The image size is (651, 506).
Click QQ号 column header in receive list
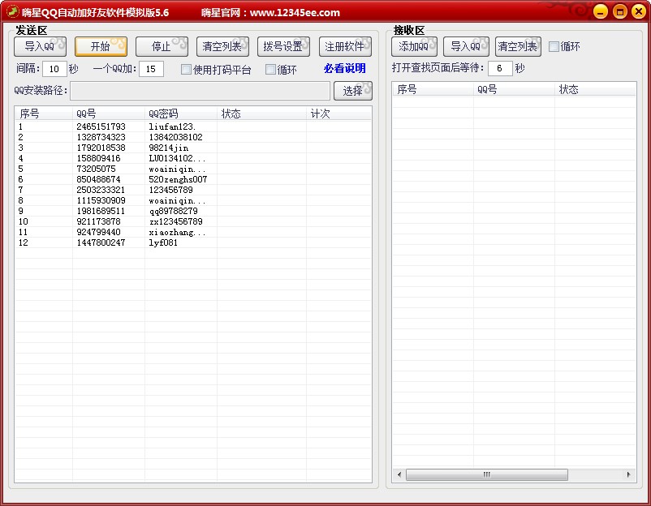click(x=514, y=89)
